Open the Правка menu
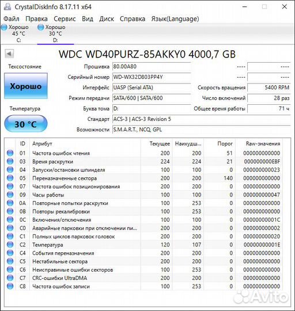295x311 pixels. pyautogui.click(x=36, y=19)
